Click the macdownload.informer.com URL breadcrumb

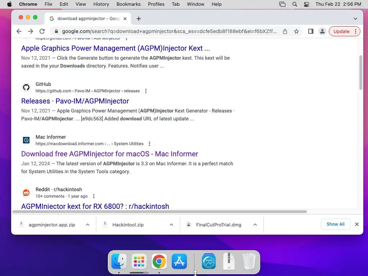(89, 144)
